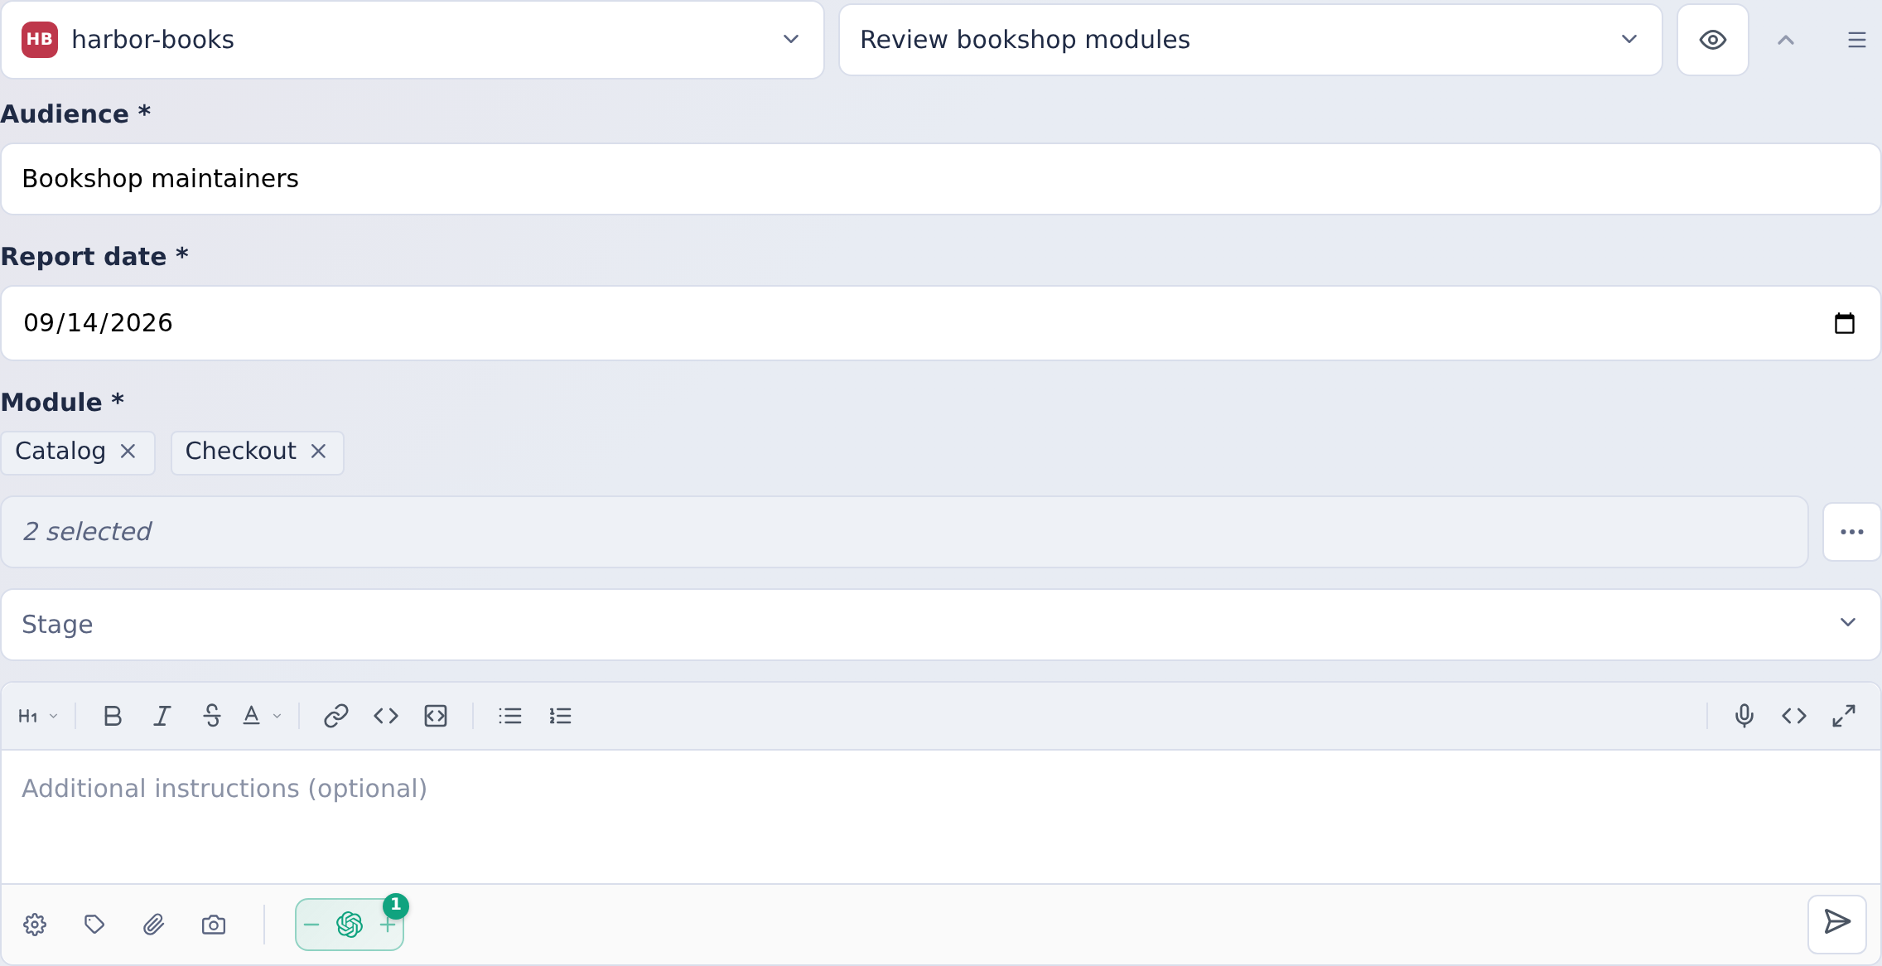Send the request with paper plane
This screenshot has height=966, width=1882.
click(1837, 923)
